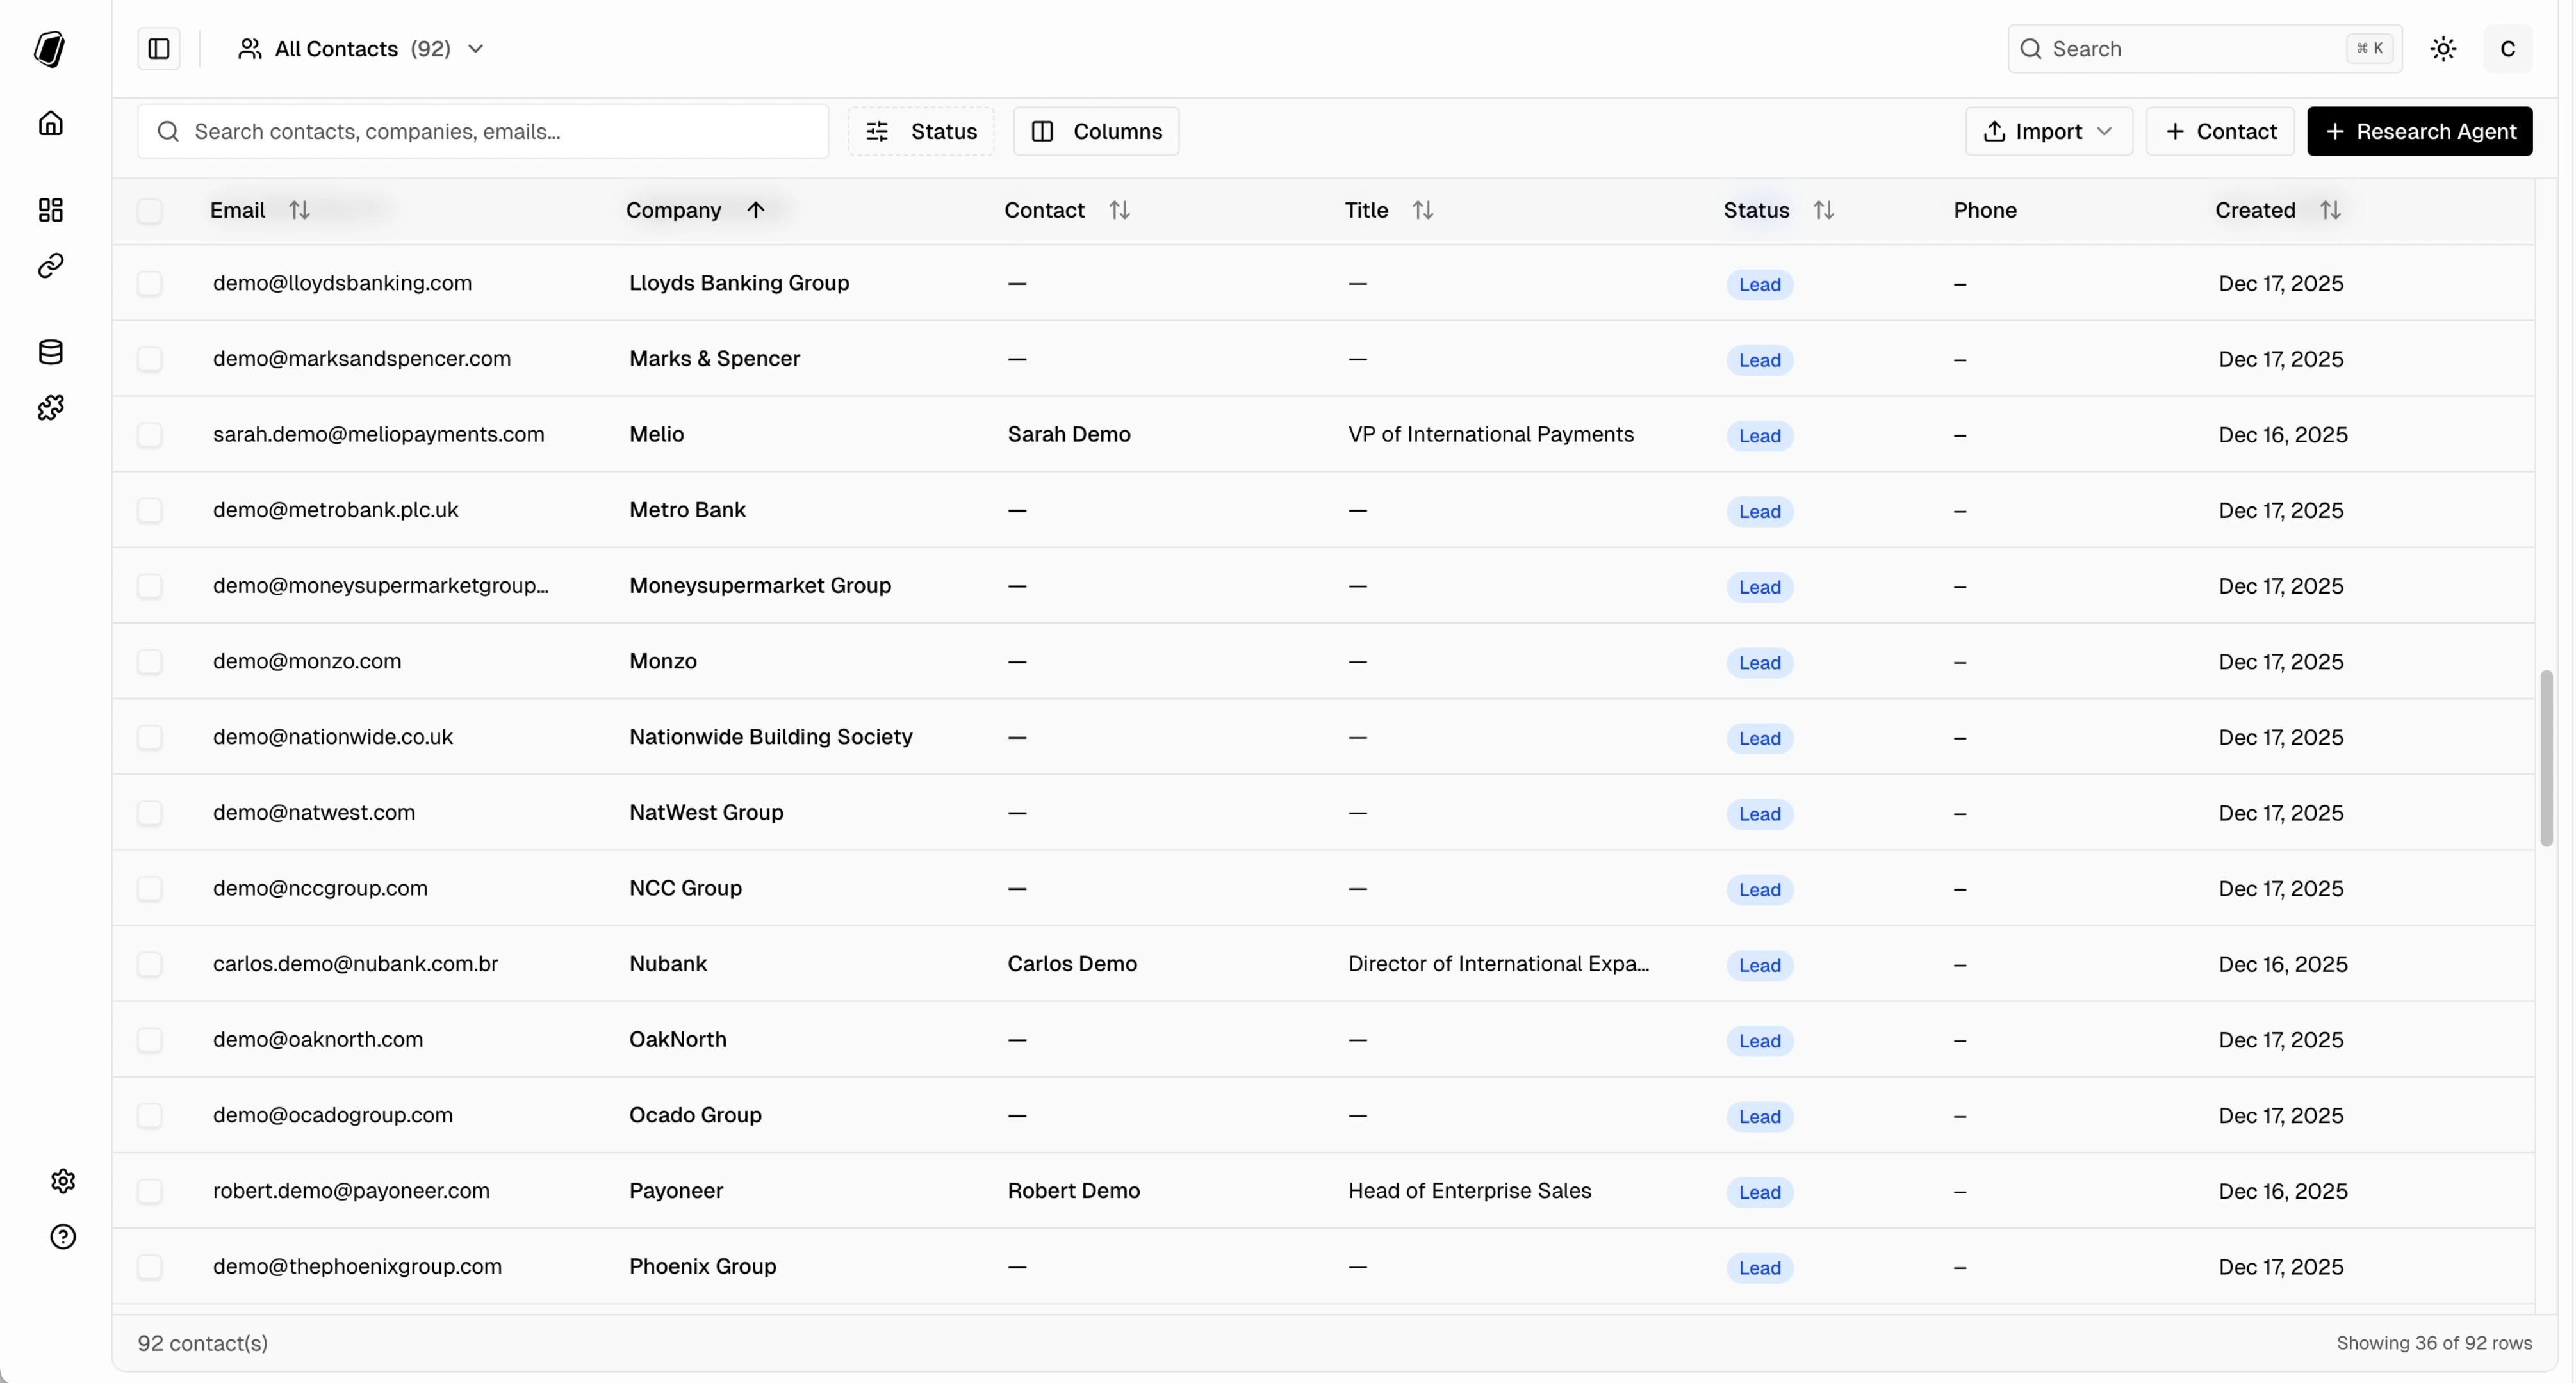Open the dashboard grid icon in sidebar
Image resolution: width=2576 pixels, height=1383 pixels.
51,210
